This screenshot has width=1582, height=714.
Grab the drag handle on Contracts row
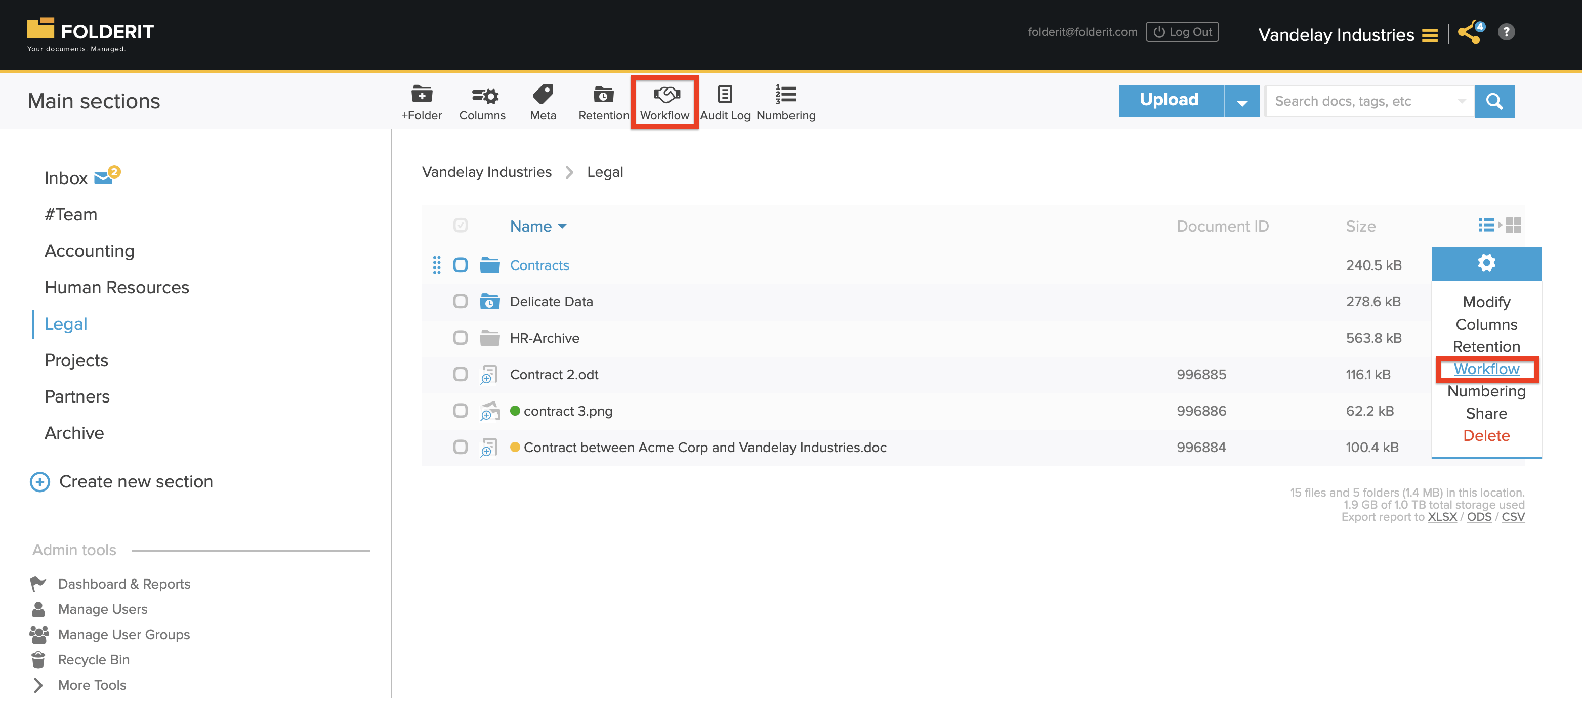coord(436,265)
